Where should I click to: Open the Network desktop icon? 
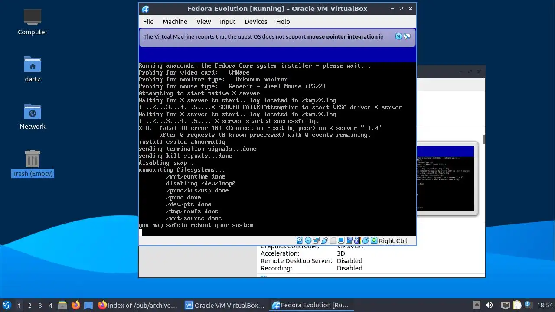pyautogui.click(x=33, y=117)
